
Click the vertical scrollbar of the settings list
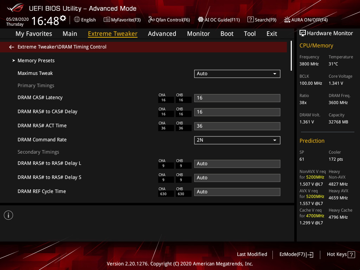click(x=291, y=56)
